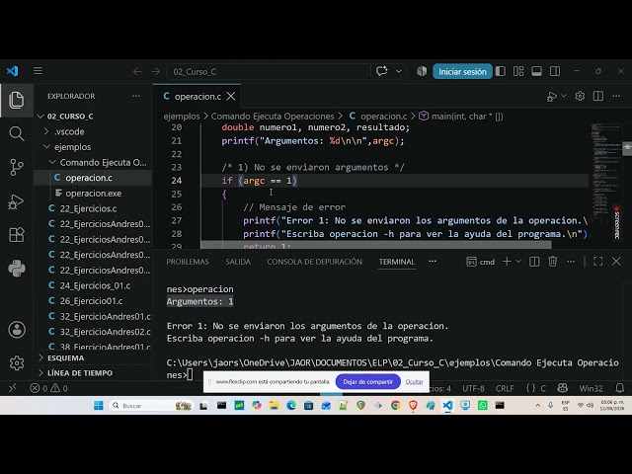The height and width of the screenshot is (474, 632).
Task: Open the Source Control view
Action: point(17,167)
